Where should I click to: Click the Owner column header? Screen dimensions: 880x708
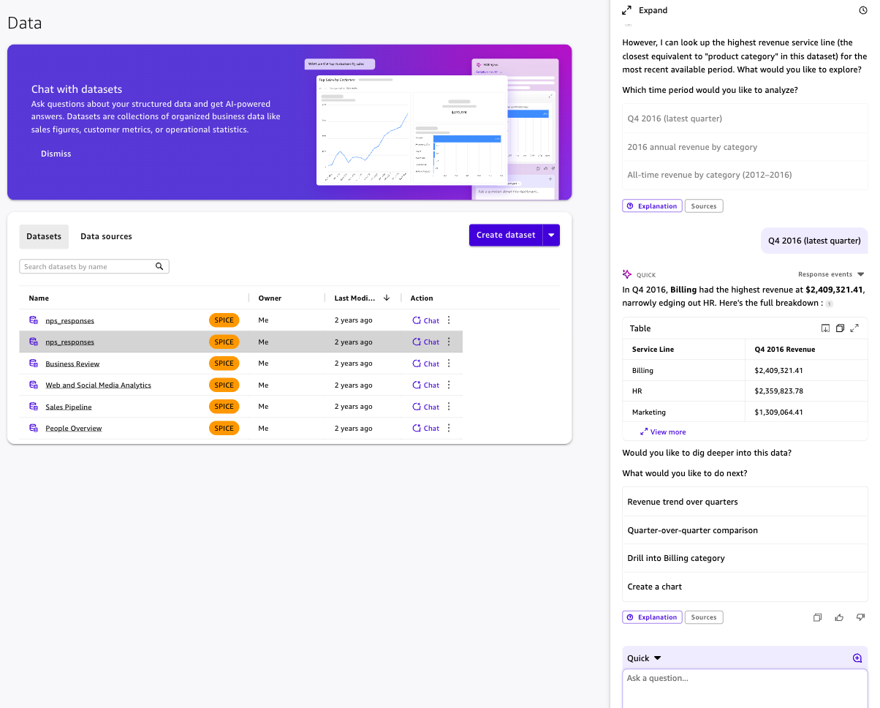[x=270, y=298]
